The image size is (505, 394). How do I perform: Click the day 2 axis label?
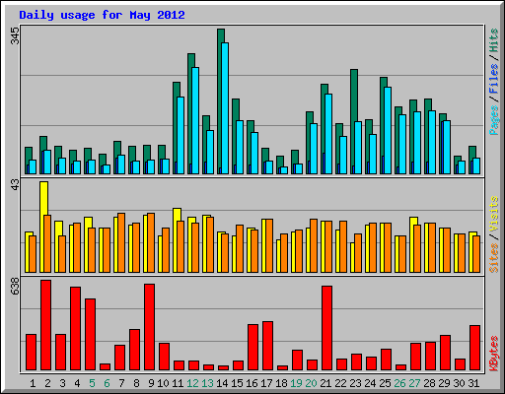(x=47, y=383)
